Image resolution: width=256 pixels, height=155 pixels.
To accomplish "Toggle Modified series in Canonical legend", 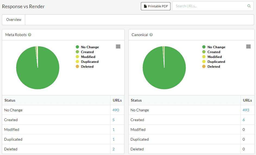I will [x=214, y=57].
